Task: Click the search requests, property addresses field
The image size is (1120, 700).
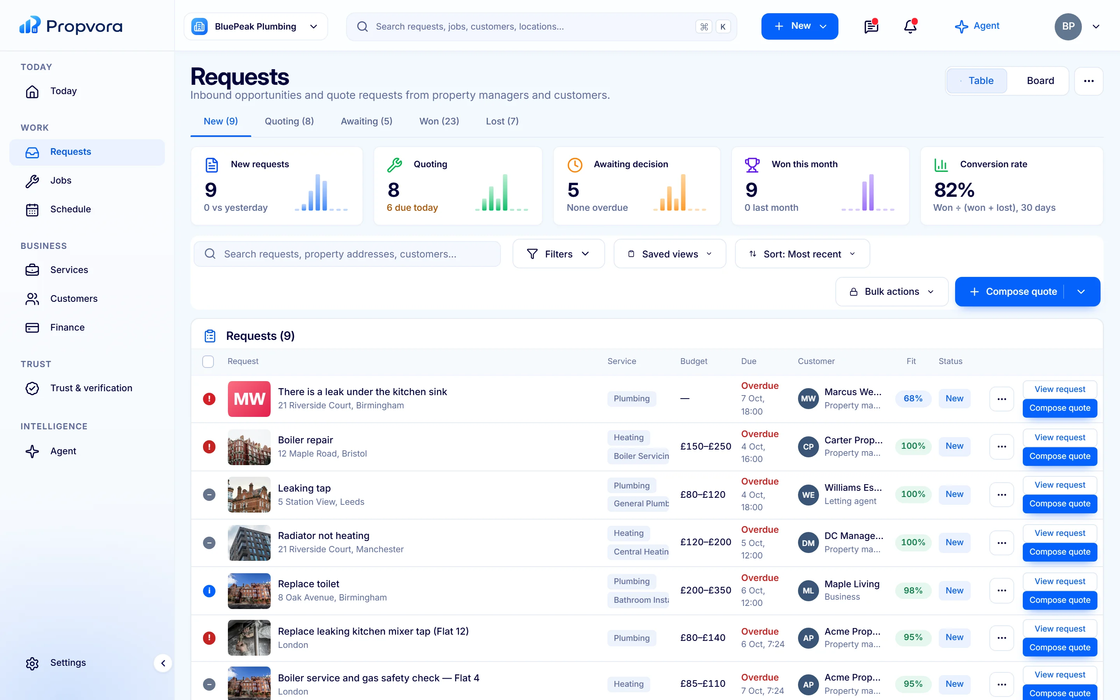Action: click(347, 254)
